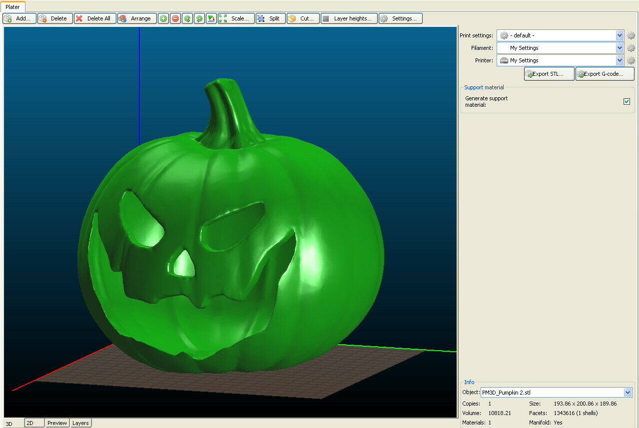Open the Layer heights dialog
This screenshot has height=428, width=639.
pyautogui.click(x=349, y=18)
